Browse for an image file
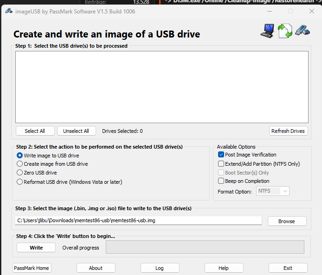This screenshot has width=322, height=275. tap(287, 221)
